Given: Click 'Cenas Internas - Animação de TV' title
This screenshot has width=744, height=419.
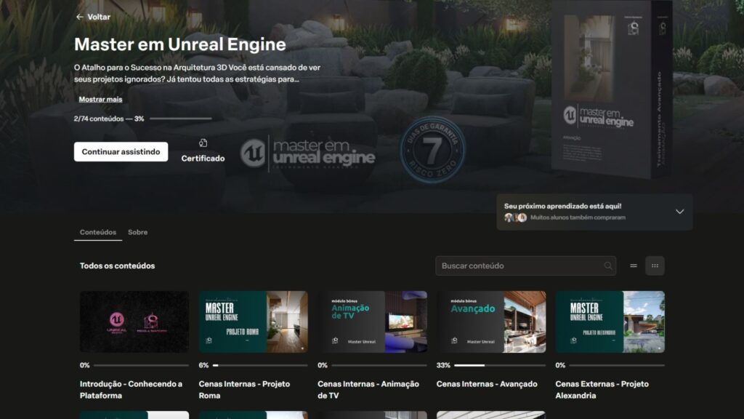Looking at the screenshot, I should click(x=368, y=390).
